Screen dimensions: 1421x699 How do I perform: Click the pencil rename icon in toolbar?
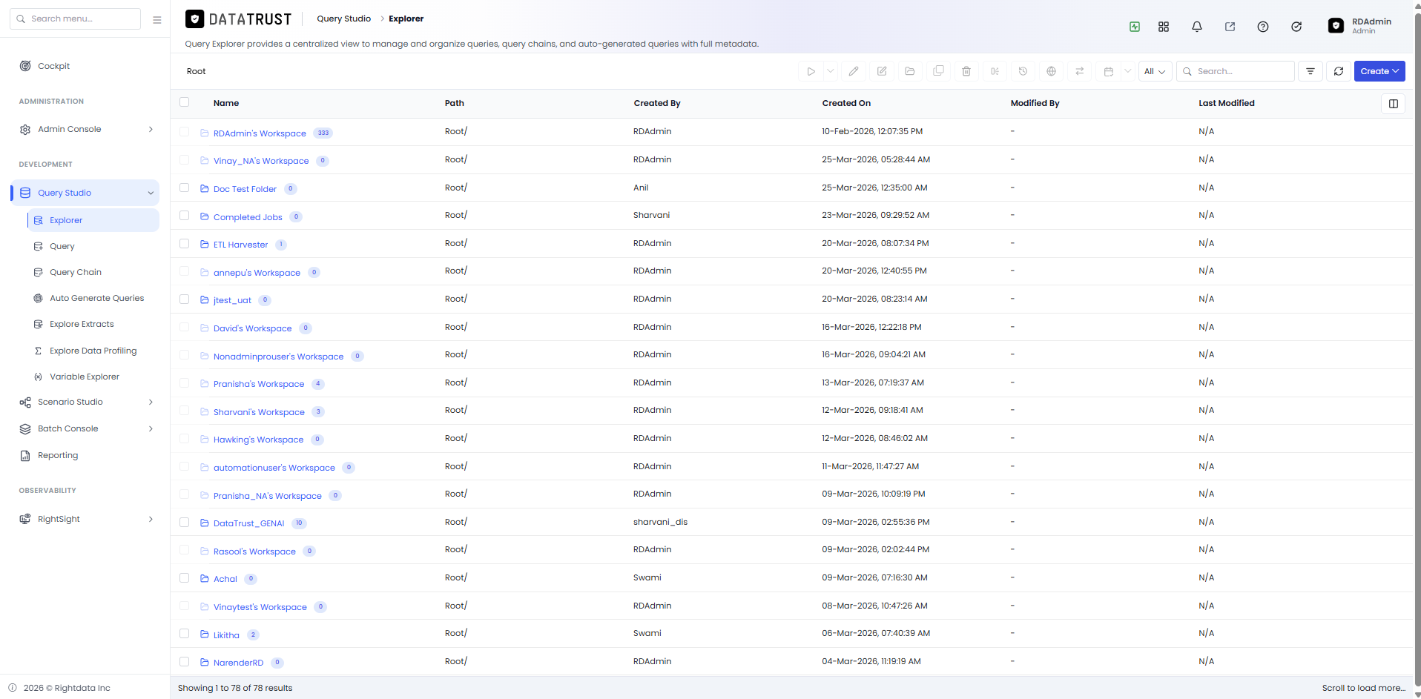[854, 71]
